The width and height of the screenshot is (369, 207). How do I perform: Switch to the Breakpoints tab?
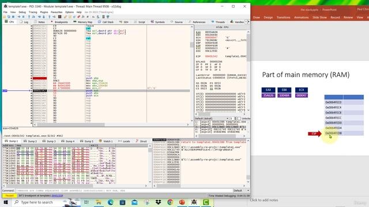[59, 22]
